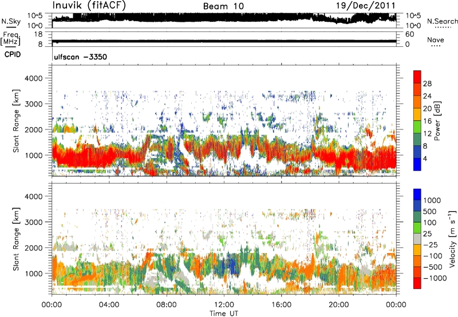Click the "20:00" time tick label
Screen dimensions: 458x317
(339, 305)
